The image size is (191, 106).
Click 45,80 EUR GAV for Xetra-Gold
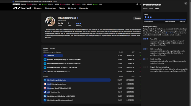coord(130,55)
